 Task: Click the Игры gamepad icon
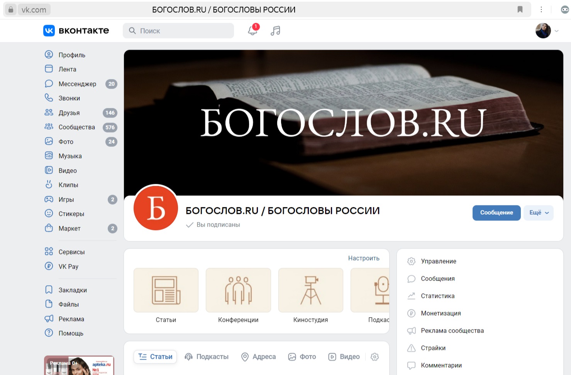pyautogui.click(x=49, y=199)
